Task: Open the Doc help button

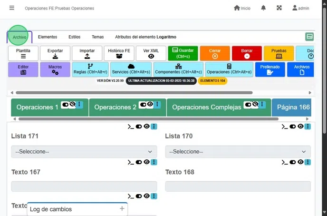Action: [305, 53]
